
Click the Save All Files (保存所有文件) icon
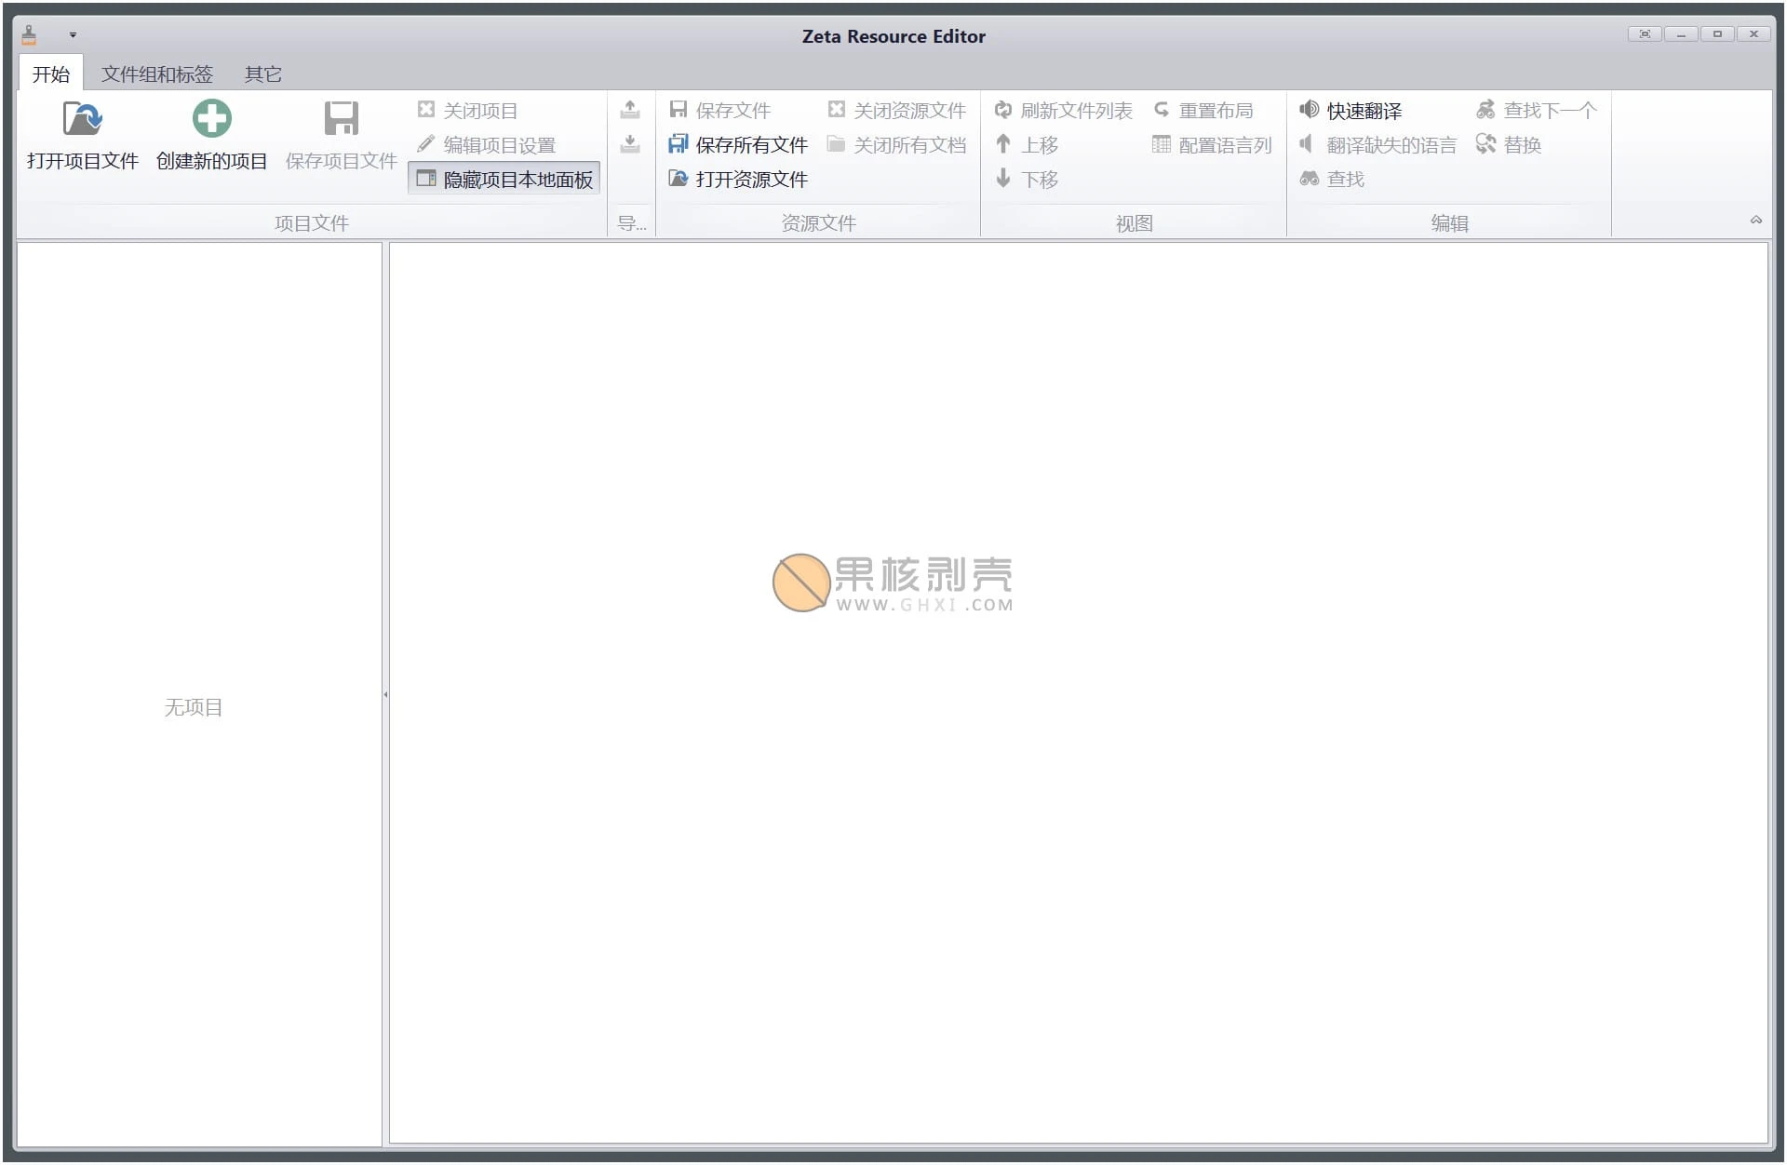(x=678, y=144)
